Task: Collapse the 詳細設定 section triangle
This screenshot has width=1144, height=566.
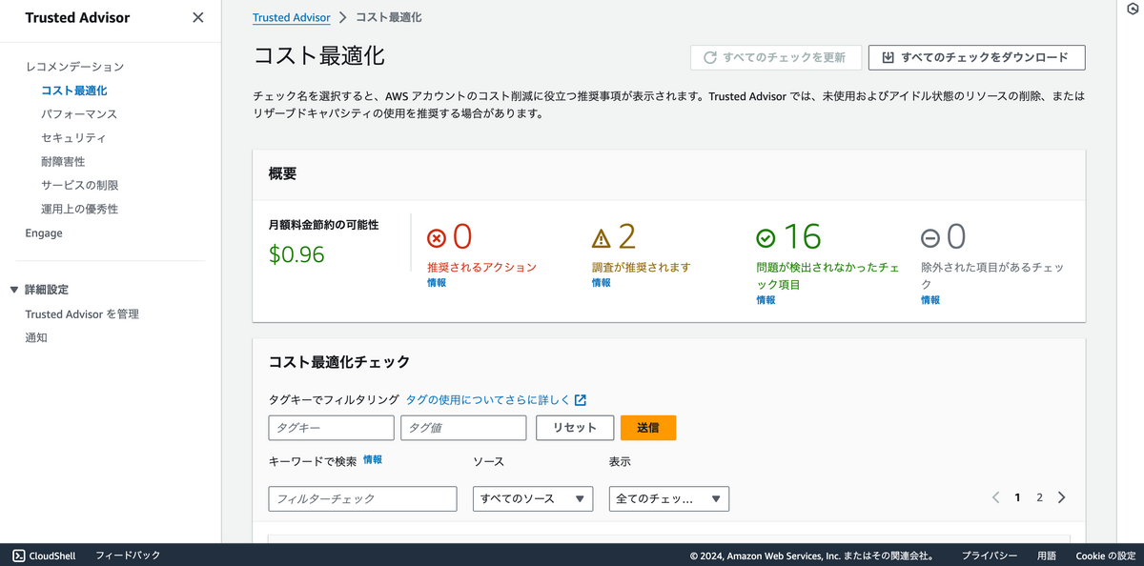Action: (x=14, y=290)
